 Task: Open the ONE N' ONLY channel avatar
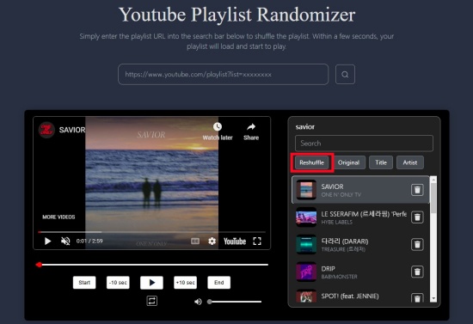(46, 130)
